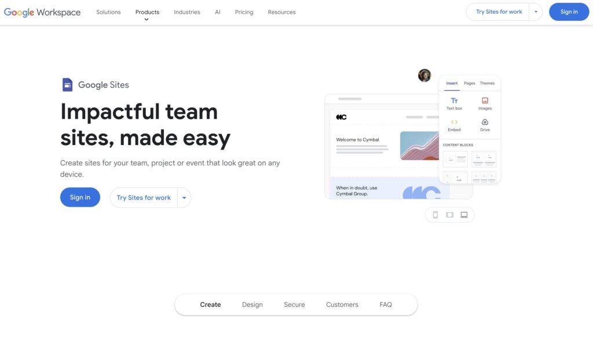Open the Pages tab
Screen dimensions: 593x337
469,83
